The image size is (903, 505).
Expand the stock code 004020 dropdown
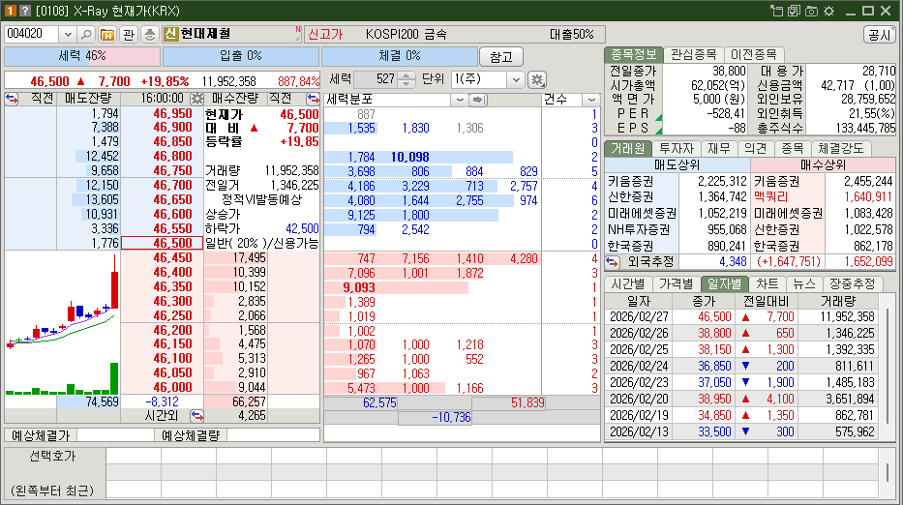click(x=67, y=34)
